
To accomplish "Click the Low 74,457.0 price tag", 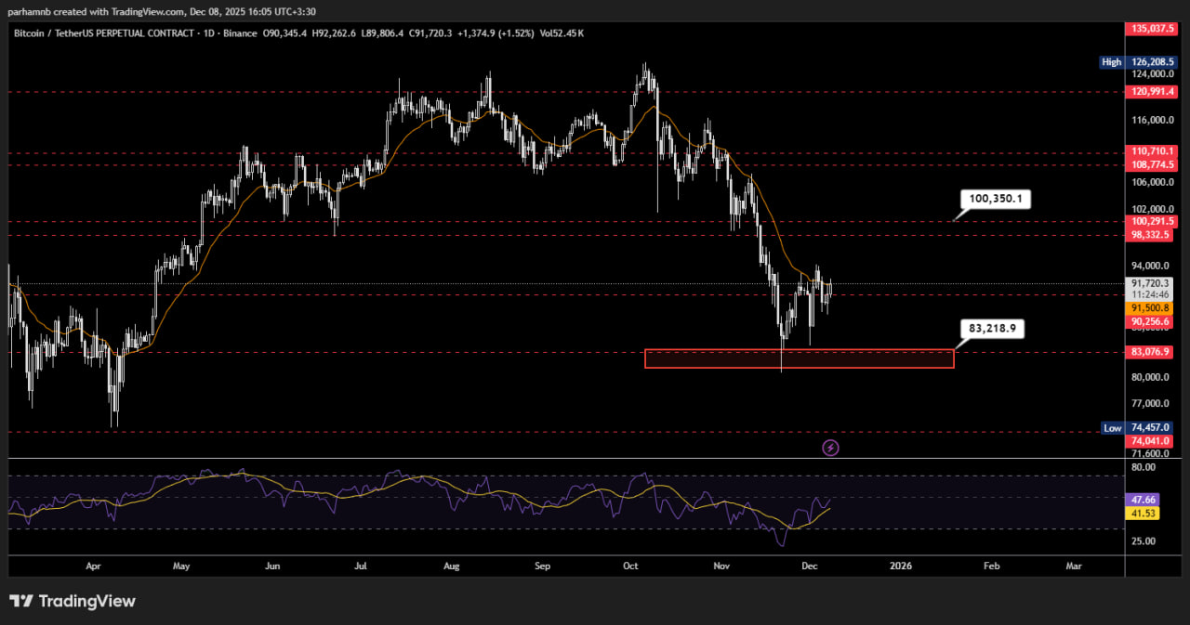I will (1151, 428).
